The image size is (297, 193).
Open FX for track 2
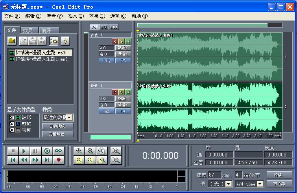click(123, 111)
